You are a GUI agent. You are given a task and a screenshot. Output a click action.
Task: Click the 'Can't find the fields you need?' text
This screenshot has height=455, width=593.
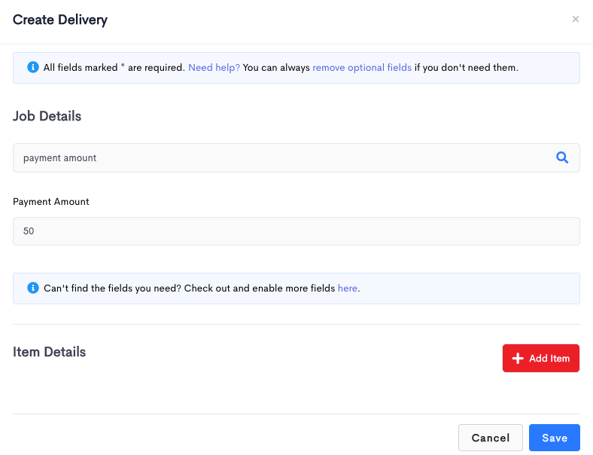(x=112, y=288)
